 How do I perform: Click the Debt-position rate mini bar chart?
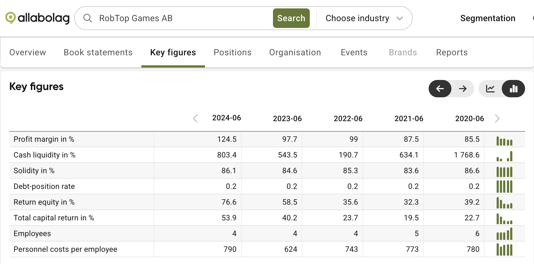click(x=504, y=186)
